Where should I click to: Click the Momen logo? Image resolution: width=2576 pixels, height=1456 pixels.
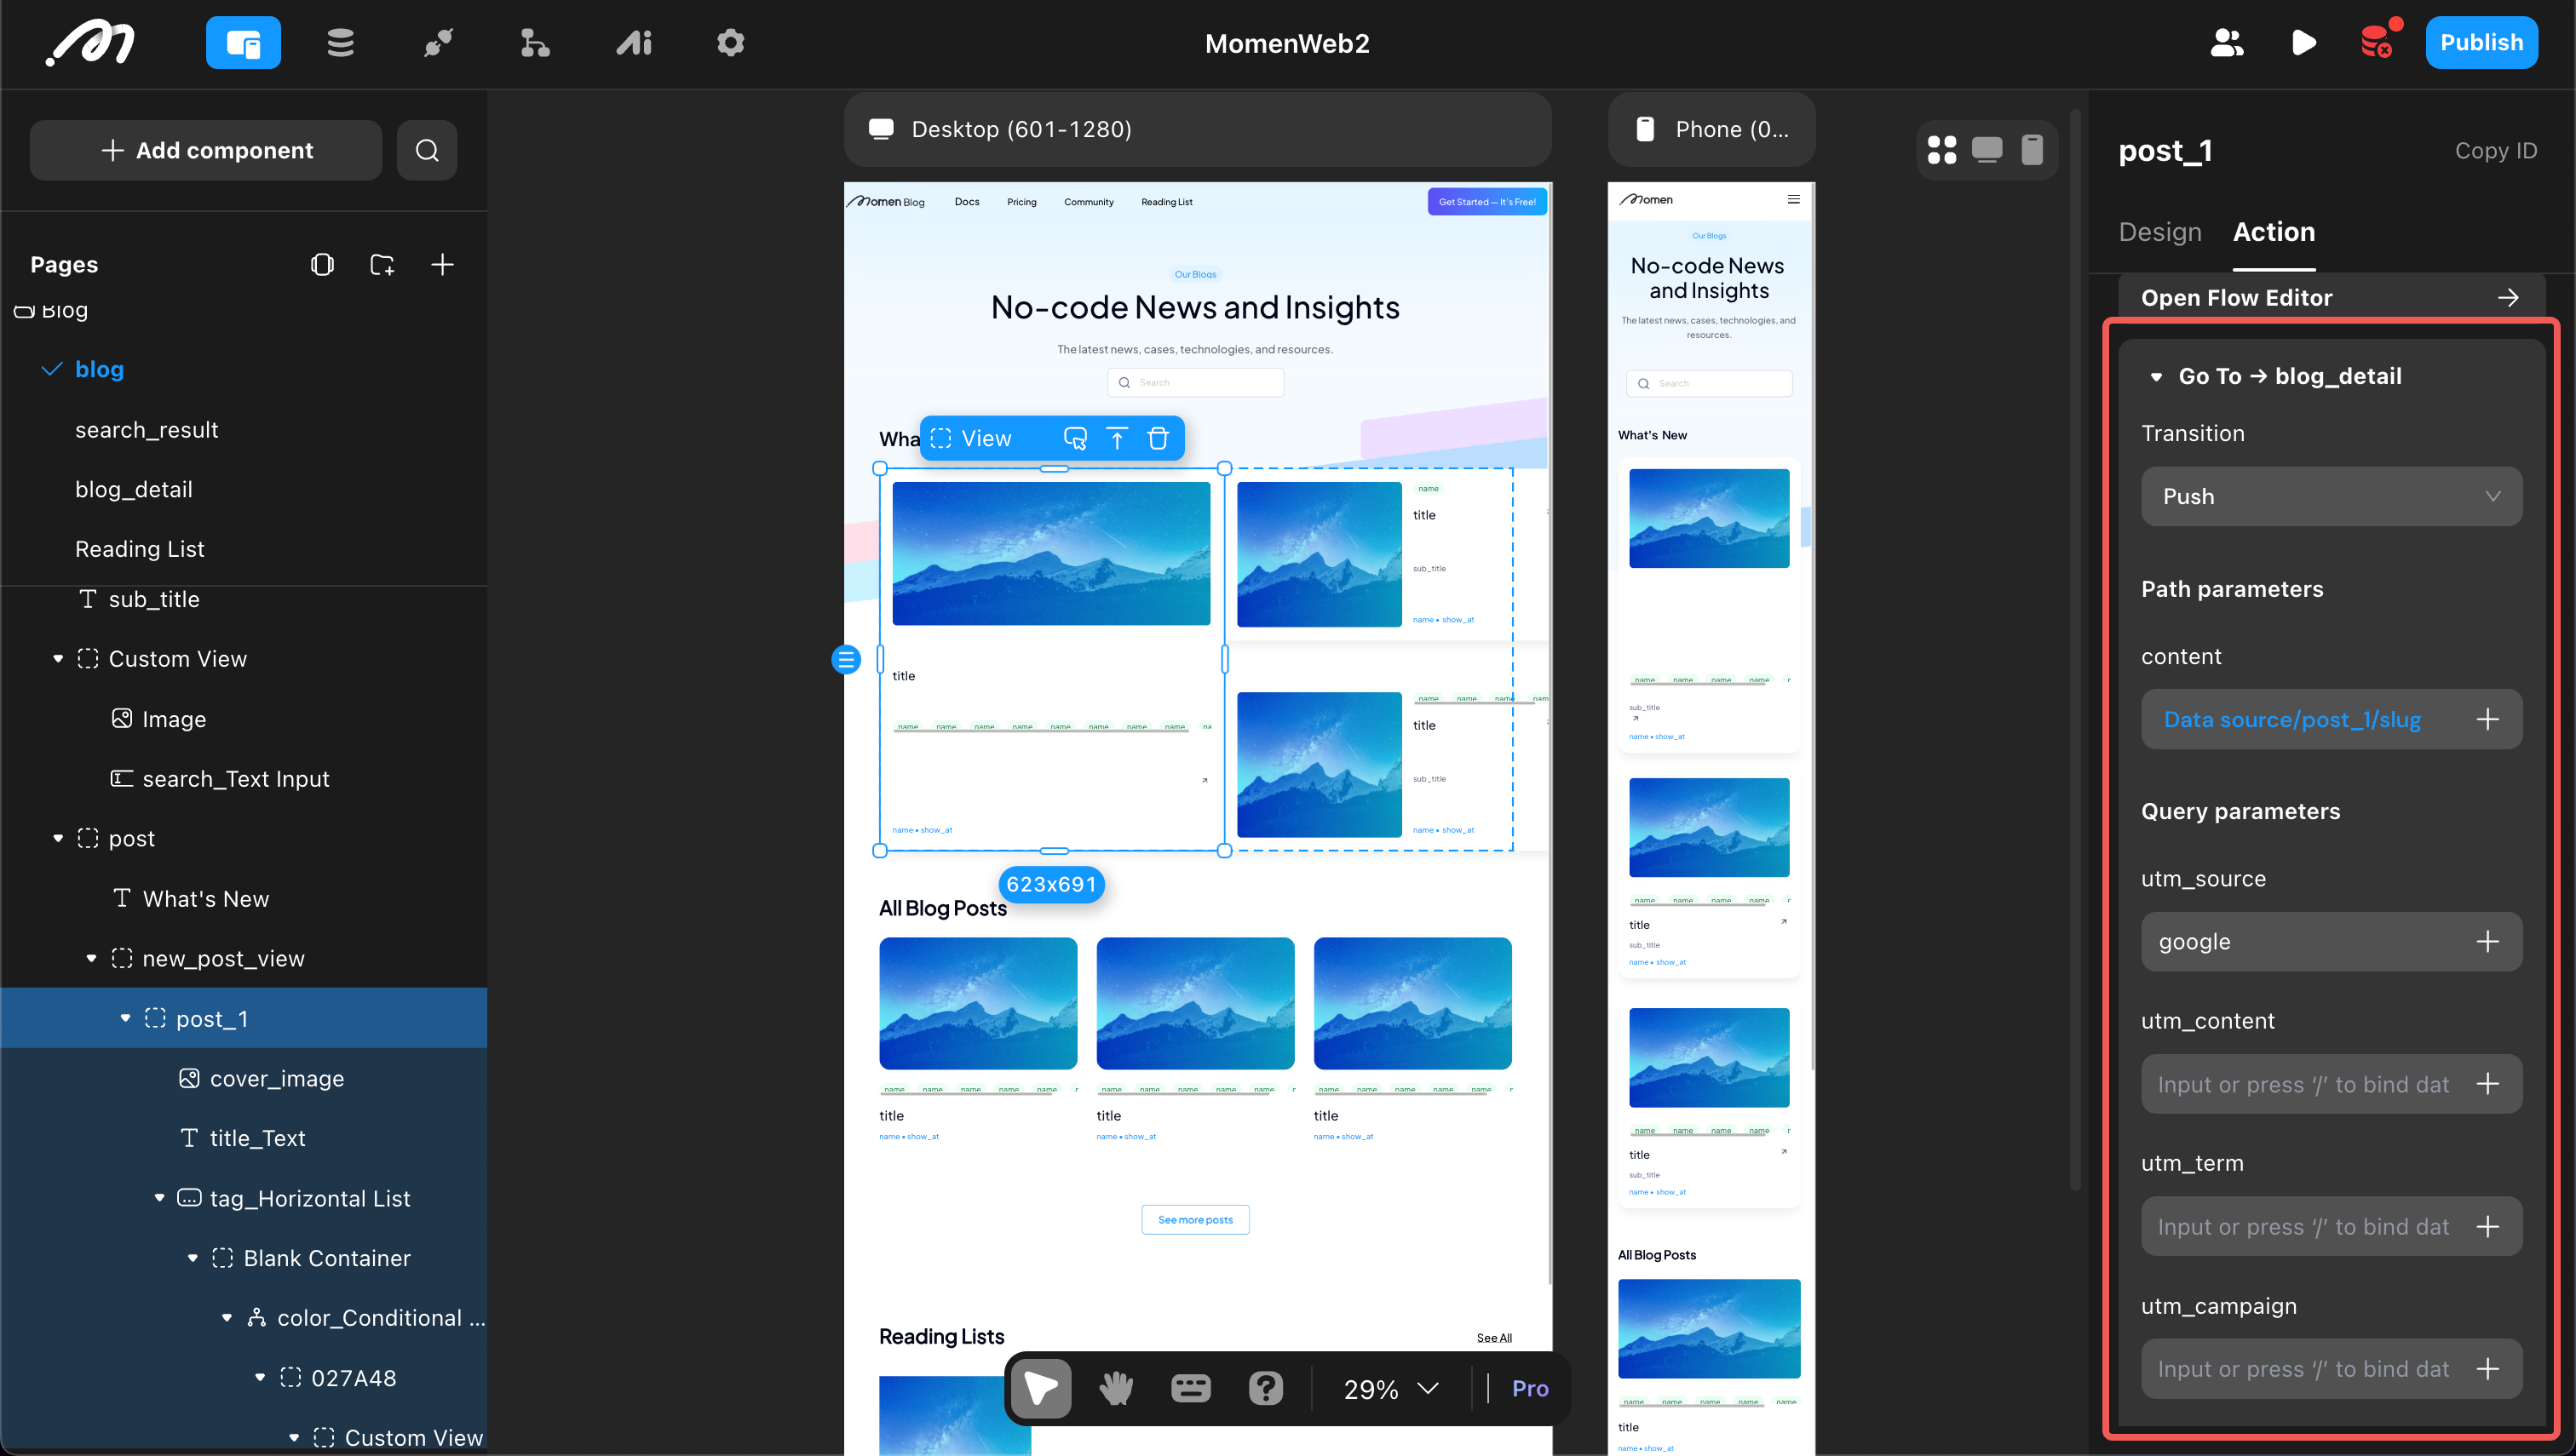(90, 43)
